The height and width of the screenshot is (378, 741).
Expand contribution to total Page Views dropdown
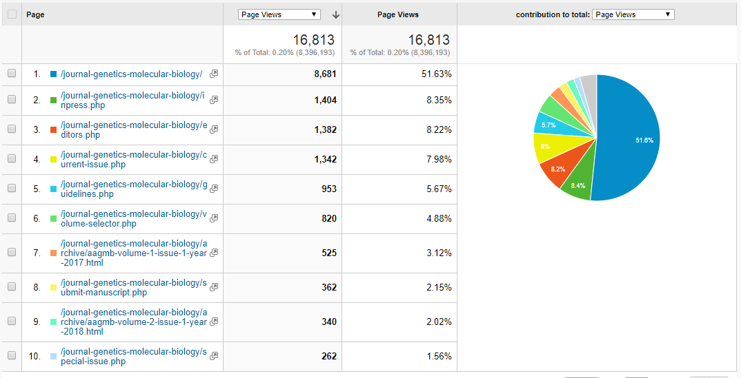point(633,14)
